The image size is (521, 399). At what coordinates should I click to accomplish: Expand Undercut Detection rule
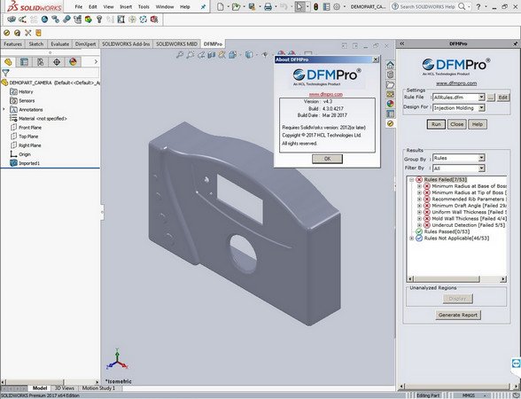pos(419,225)
